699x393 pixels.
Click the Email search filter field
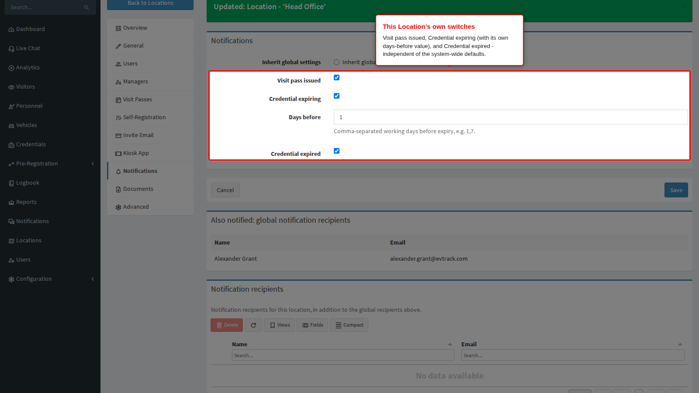(x=573, y=355)
